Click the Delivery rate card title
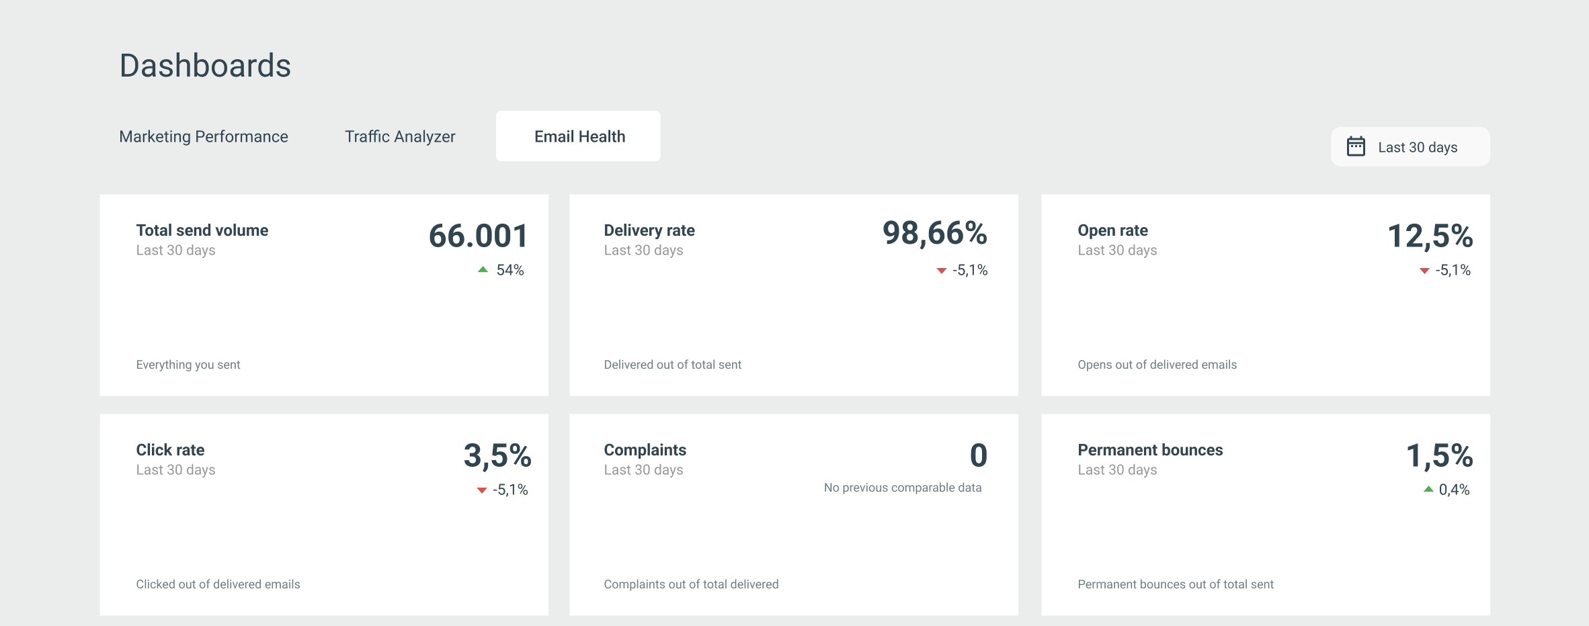 click(649, 230)
